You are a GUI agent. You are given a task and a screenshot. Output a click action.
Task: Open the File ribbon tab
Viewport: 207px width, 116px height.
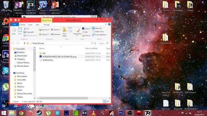(15, 24)
